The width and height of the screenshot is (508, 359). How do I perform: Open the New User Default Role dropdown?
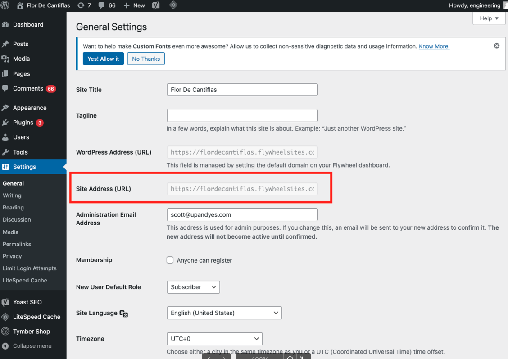click(x=193, y=287)
